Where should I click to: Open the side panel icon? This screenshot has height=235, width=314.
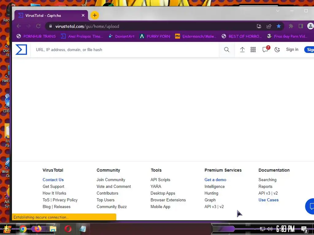pyautogui.click(x=301, y=26)
